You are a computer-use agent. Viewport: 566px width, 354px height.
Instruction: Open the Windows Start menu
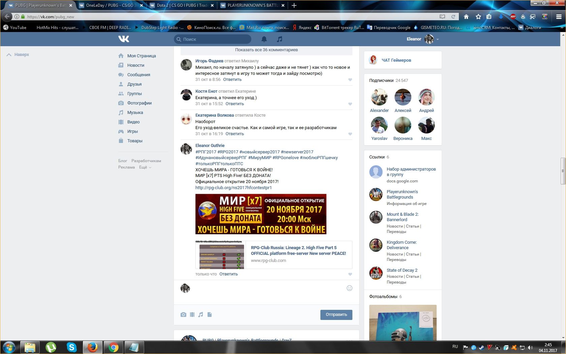coord(9,347)
